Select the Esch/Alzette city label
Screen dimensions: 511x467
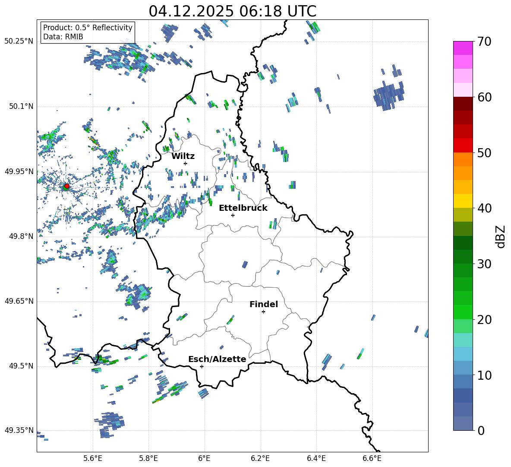[217, 359]
